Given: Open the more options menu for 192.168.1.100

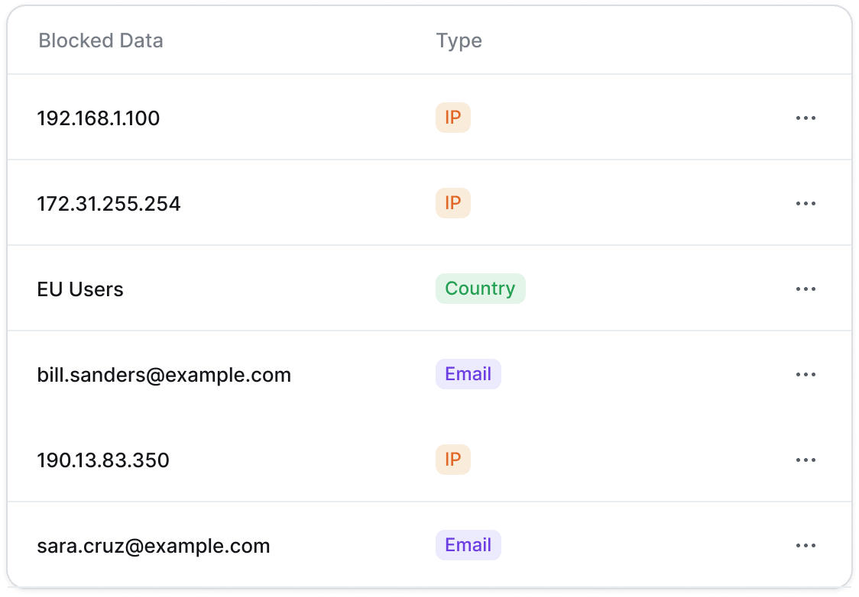Looking at the screenshot, I should [x=806, y=118].
